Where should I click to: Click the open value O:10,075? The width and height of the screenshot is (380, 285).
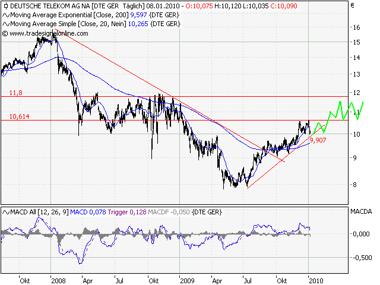point(199,6)
